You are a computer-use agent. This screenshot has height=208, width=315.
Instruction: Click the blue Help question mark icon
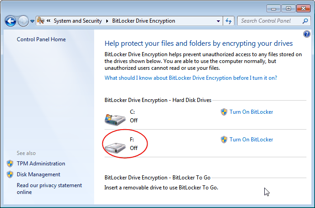tap(307, 34)
